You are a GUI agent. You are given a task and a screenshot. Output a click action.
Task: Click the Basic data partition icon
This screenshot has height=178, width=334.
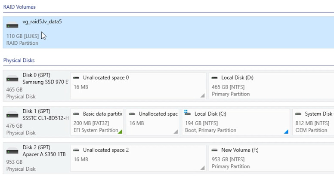76,114
